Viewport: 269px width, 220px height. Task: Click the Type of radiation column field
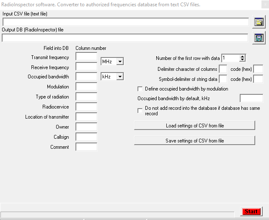coord(86,97)
